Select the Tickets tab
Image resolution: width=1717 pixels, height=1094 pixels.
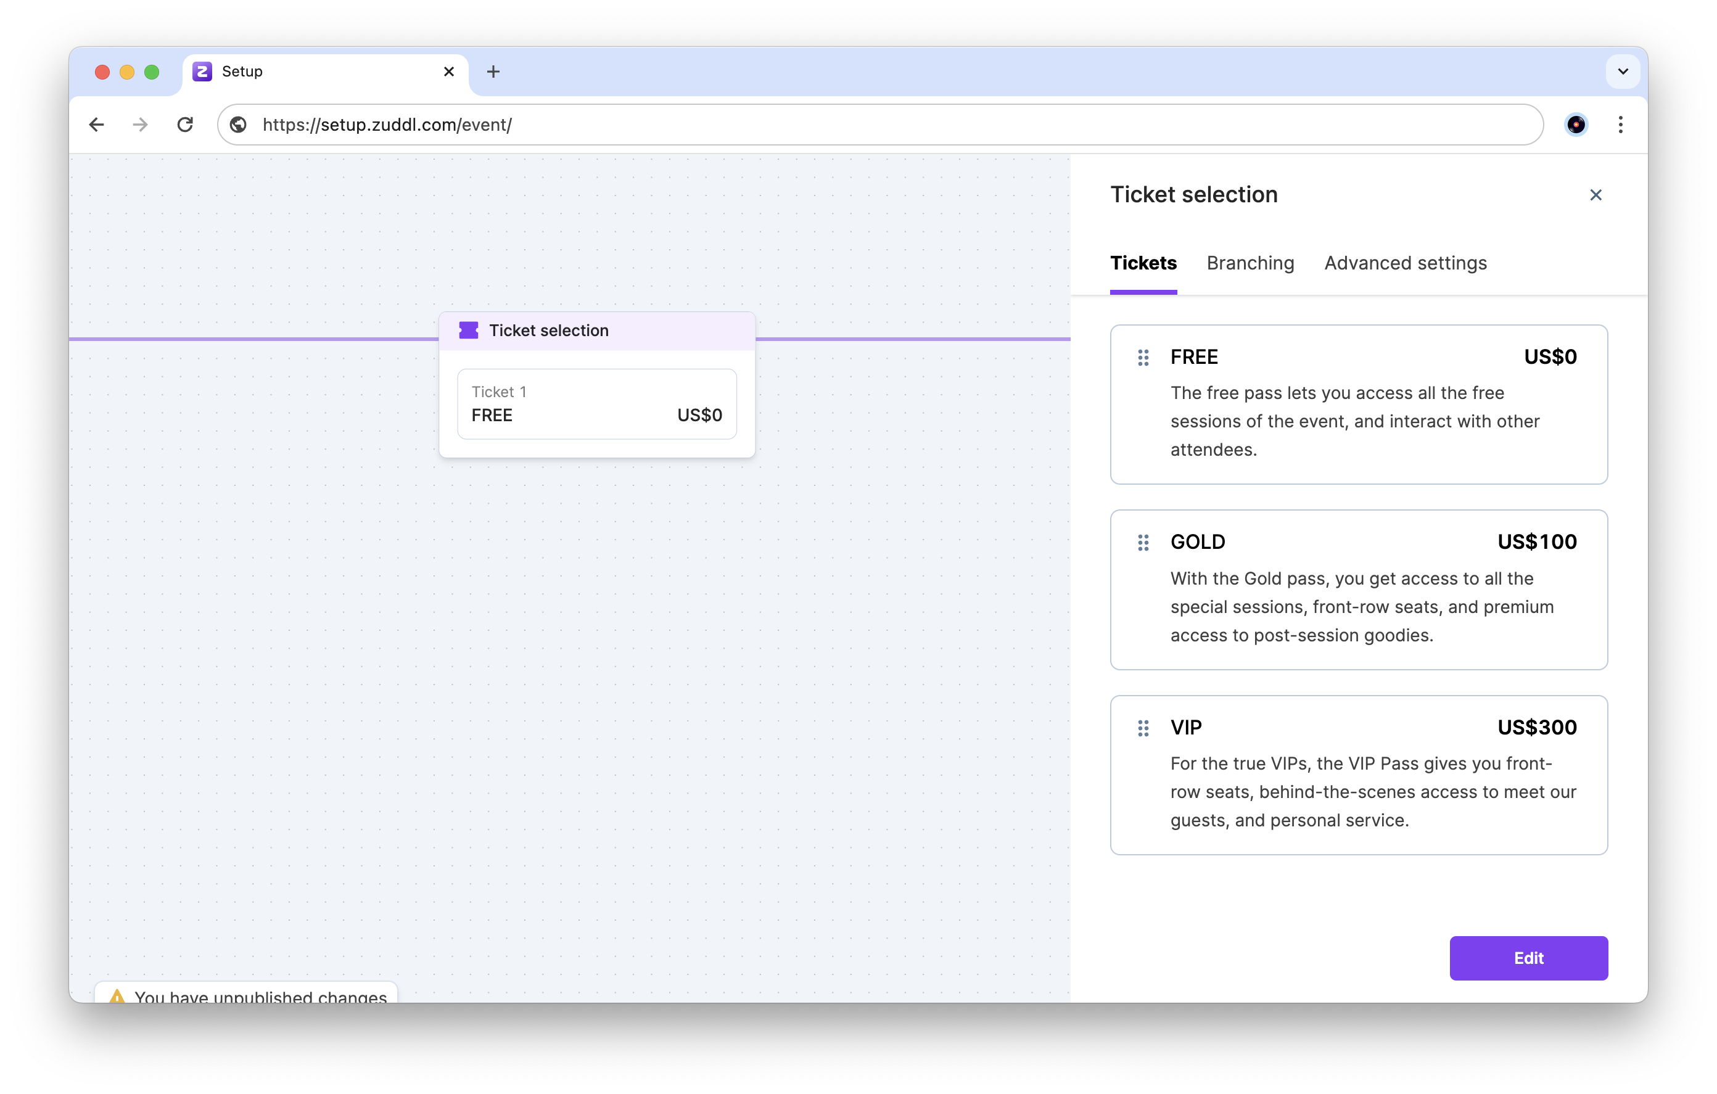1143,263
